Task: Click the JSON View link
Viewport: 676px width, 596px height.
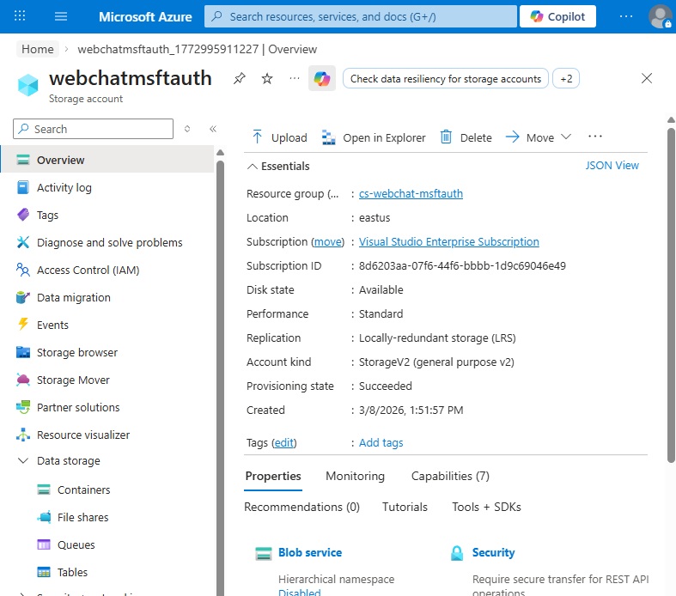Action: [x=612, y=165]
